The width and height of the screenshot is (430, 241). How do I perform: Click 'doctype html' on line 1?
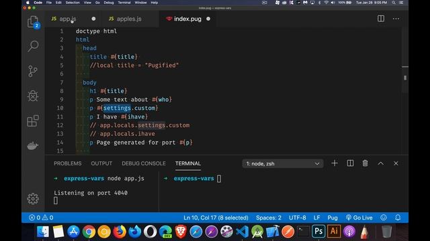(x=96, y=31)
